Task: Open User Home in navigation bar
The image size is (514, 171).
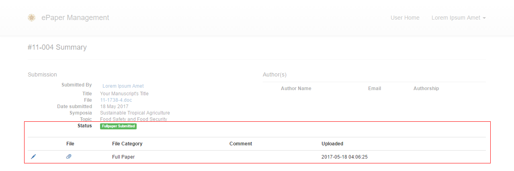Action: point(405,18)
